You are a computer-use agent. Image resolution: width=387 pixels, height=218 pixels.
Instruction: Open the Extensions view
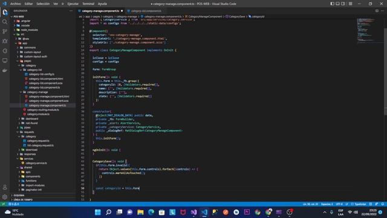(5, 51)
